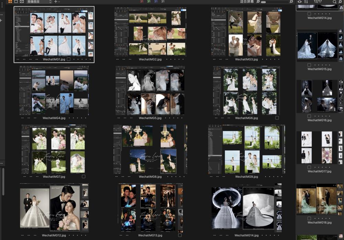Open browser sort order arrows
This screenshot has width=344, height=240.
[x=306, y=2]
